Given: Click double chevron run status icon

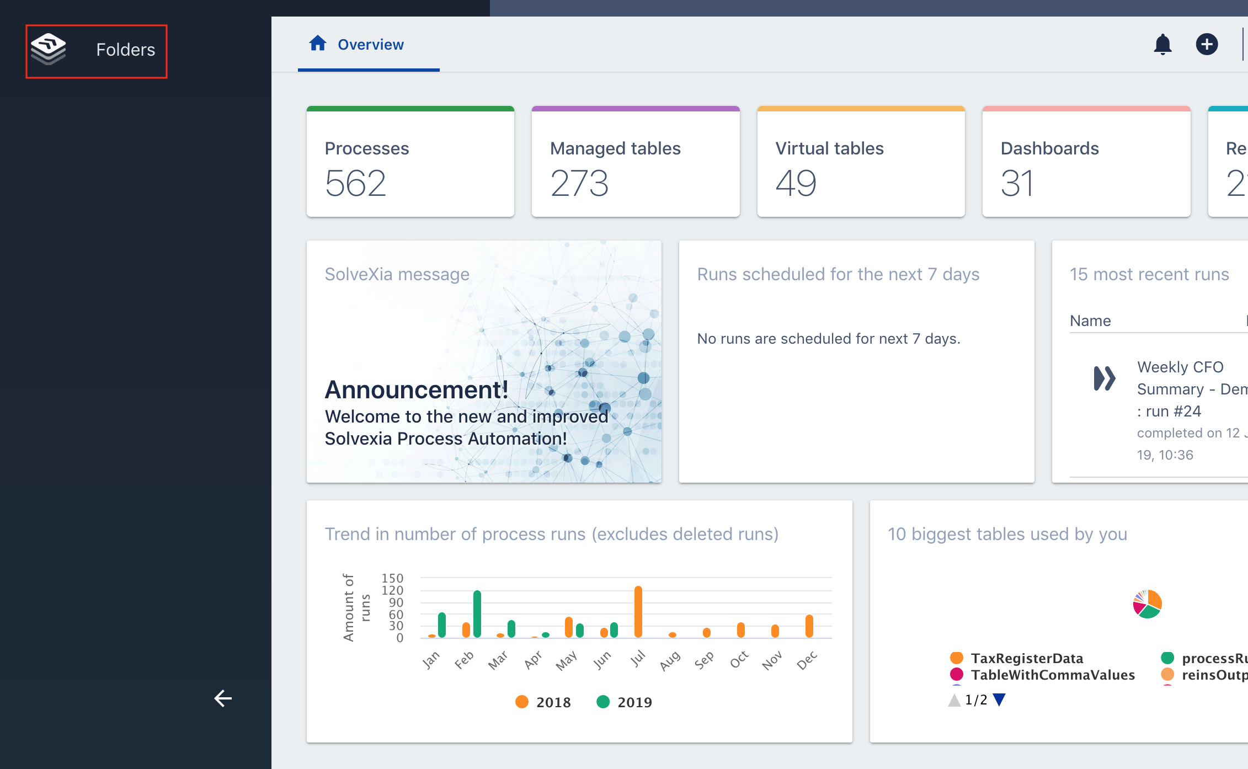Looking at the screenshot, I should pos(1104,378).
